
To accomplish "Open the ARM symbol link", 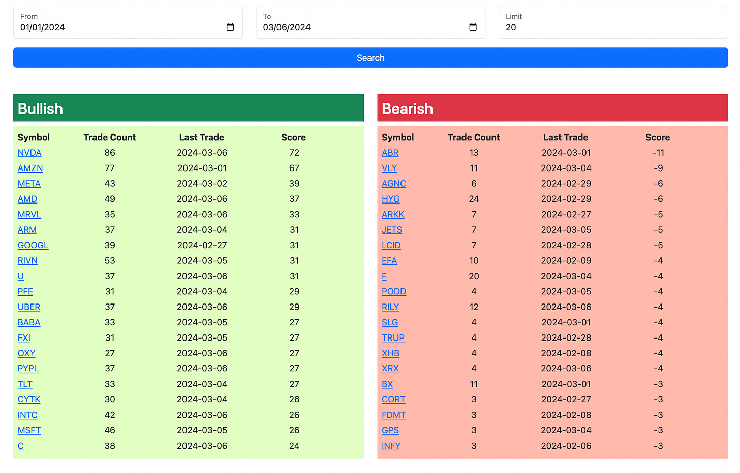I will pyautogui.click(x=27, y=230).
